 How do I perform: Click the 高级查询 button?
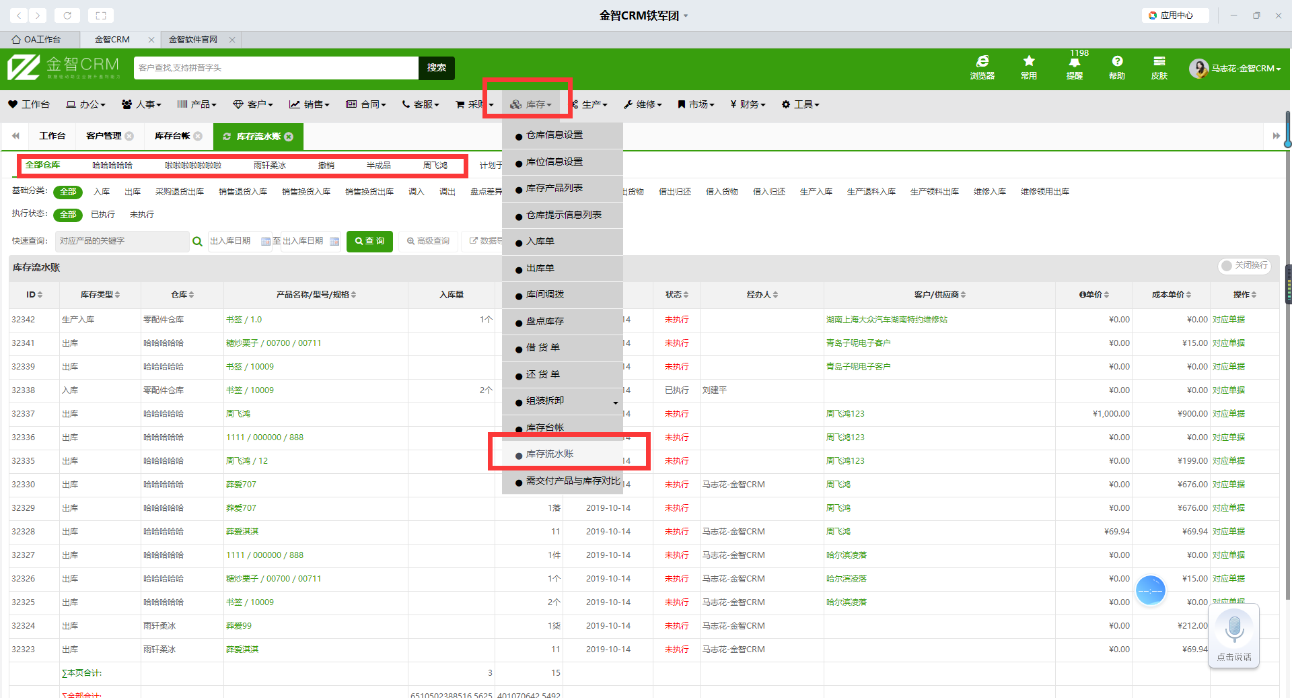pyautogui.click(x=429, y=241)
